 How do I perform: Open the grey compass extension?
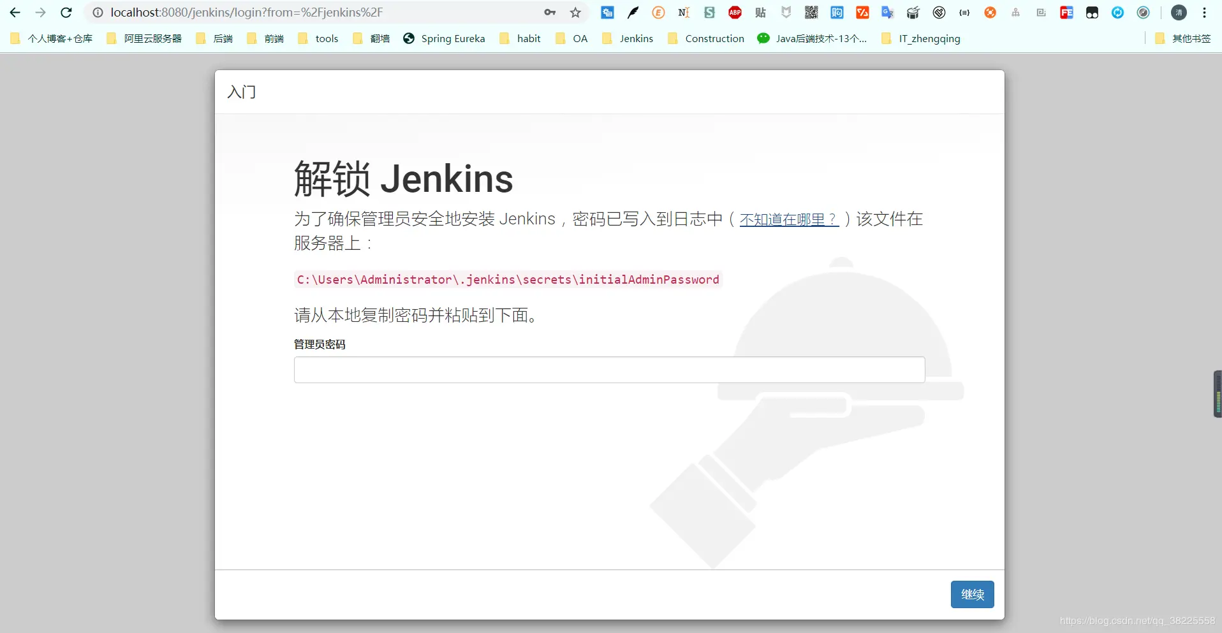point(1143,13)
